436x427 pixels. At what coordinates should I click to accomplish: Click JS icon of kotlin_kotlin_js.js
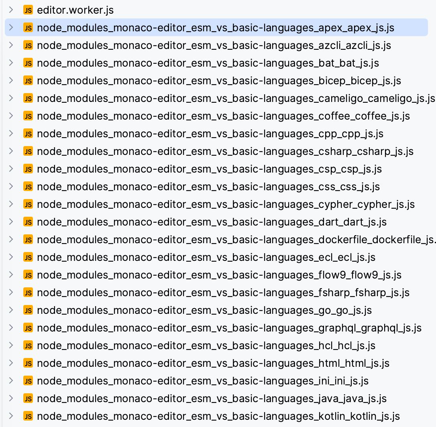pyautogui.click(x=28, y=416)
